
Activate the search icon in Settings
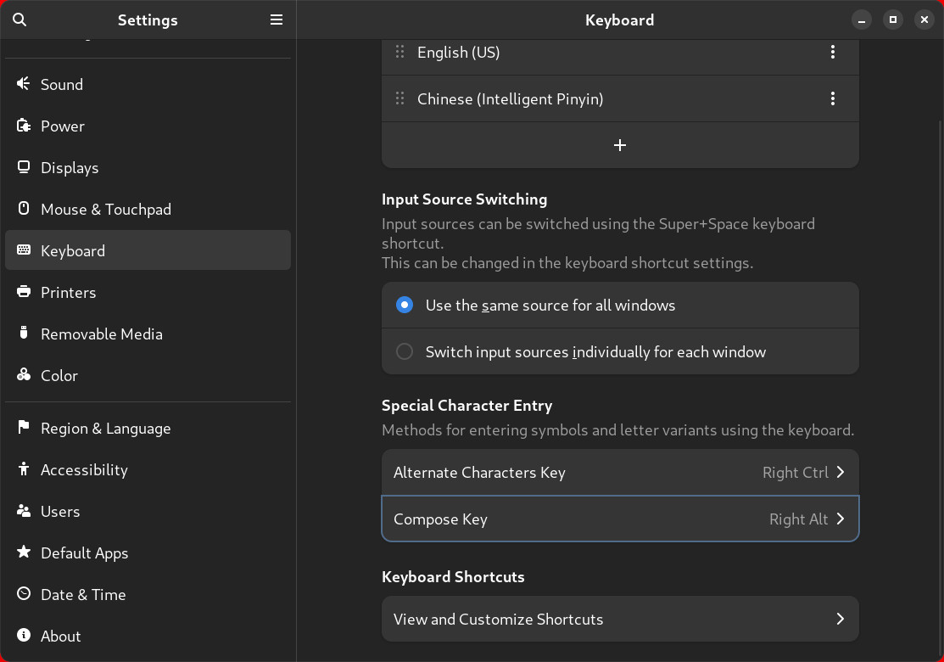19,19
